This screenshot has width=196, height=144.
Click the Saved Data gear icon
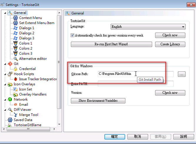[x=10, y=120]
